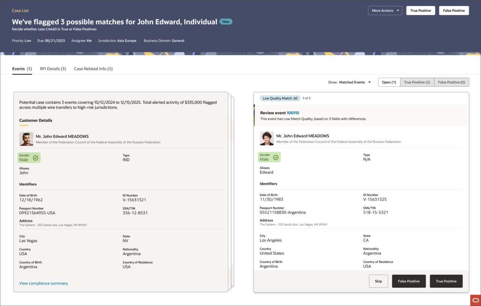Mark case True Positive in header
This screenshot has height=306, width=481.
(420, 11)
